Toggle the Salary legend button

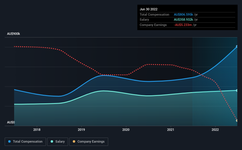pyautogui.click(x=57, y=142)
